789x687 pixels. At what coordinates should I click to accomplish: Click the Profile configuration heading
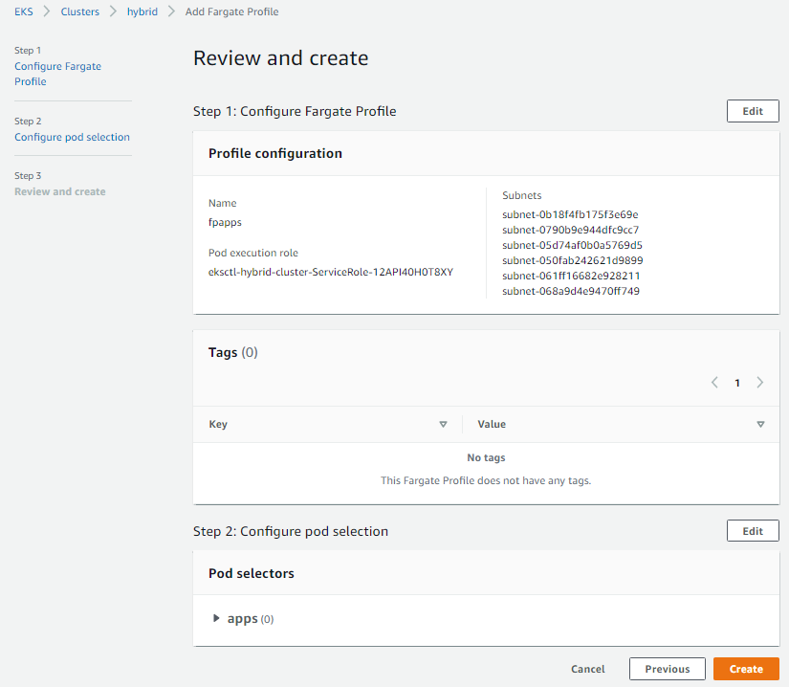click(275, 153)
